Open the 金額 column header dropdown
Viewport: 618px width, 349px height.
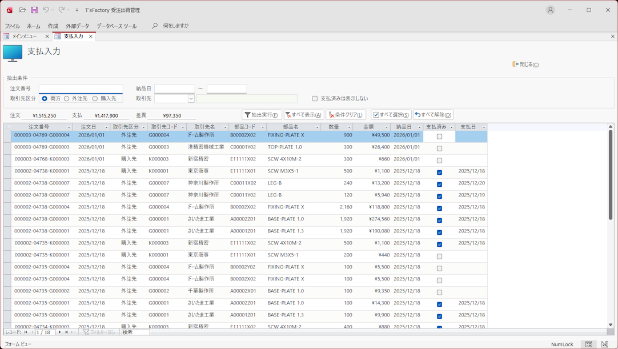point(387,127)
